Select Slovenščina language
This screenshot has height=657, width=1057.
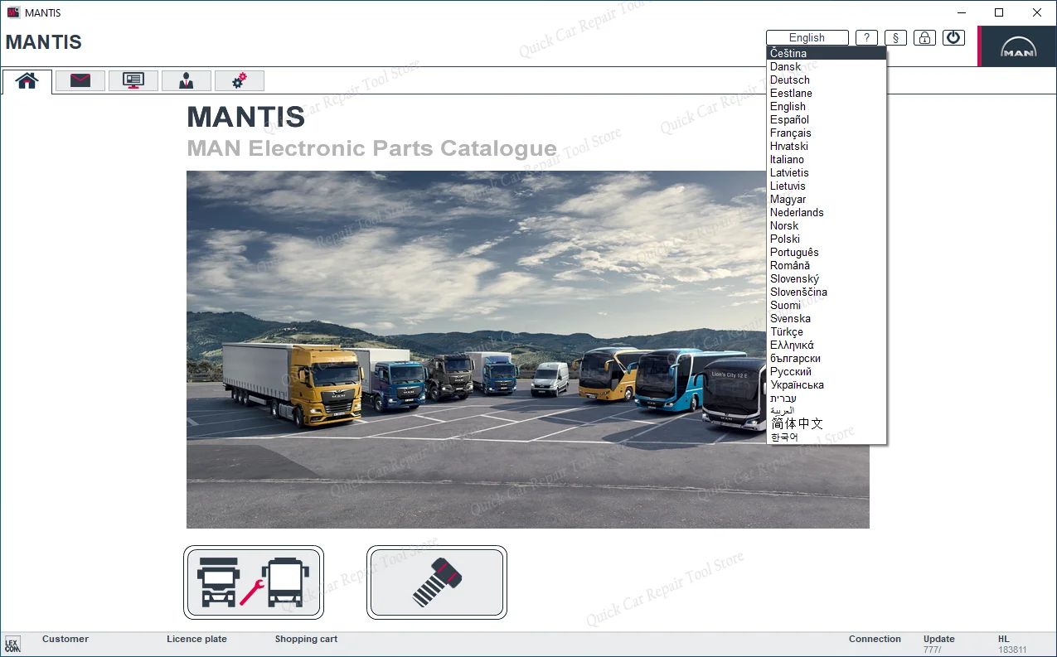[x=827, y=292]
